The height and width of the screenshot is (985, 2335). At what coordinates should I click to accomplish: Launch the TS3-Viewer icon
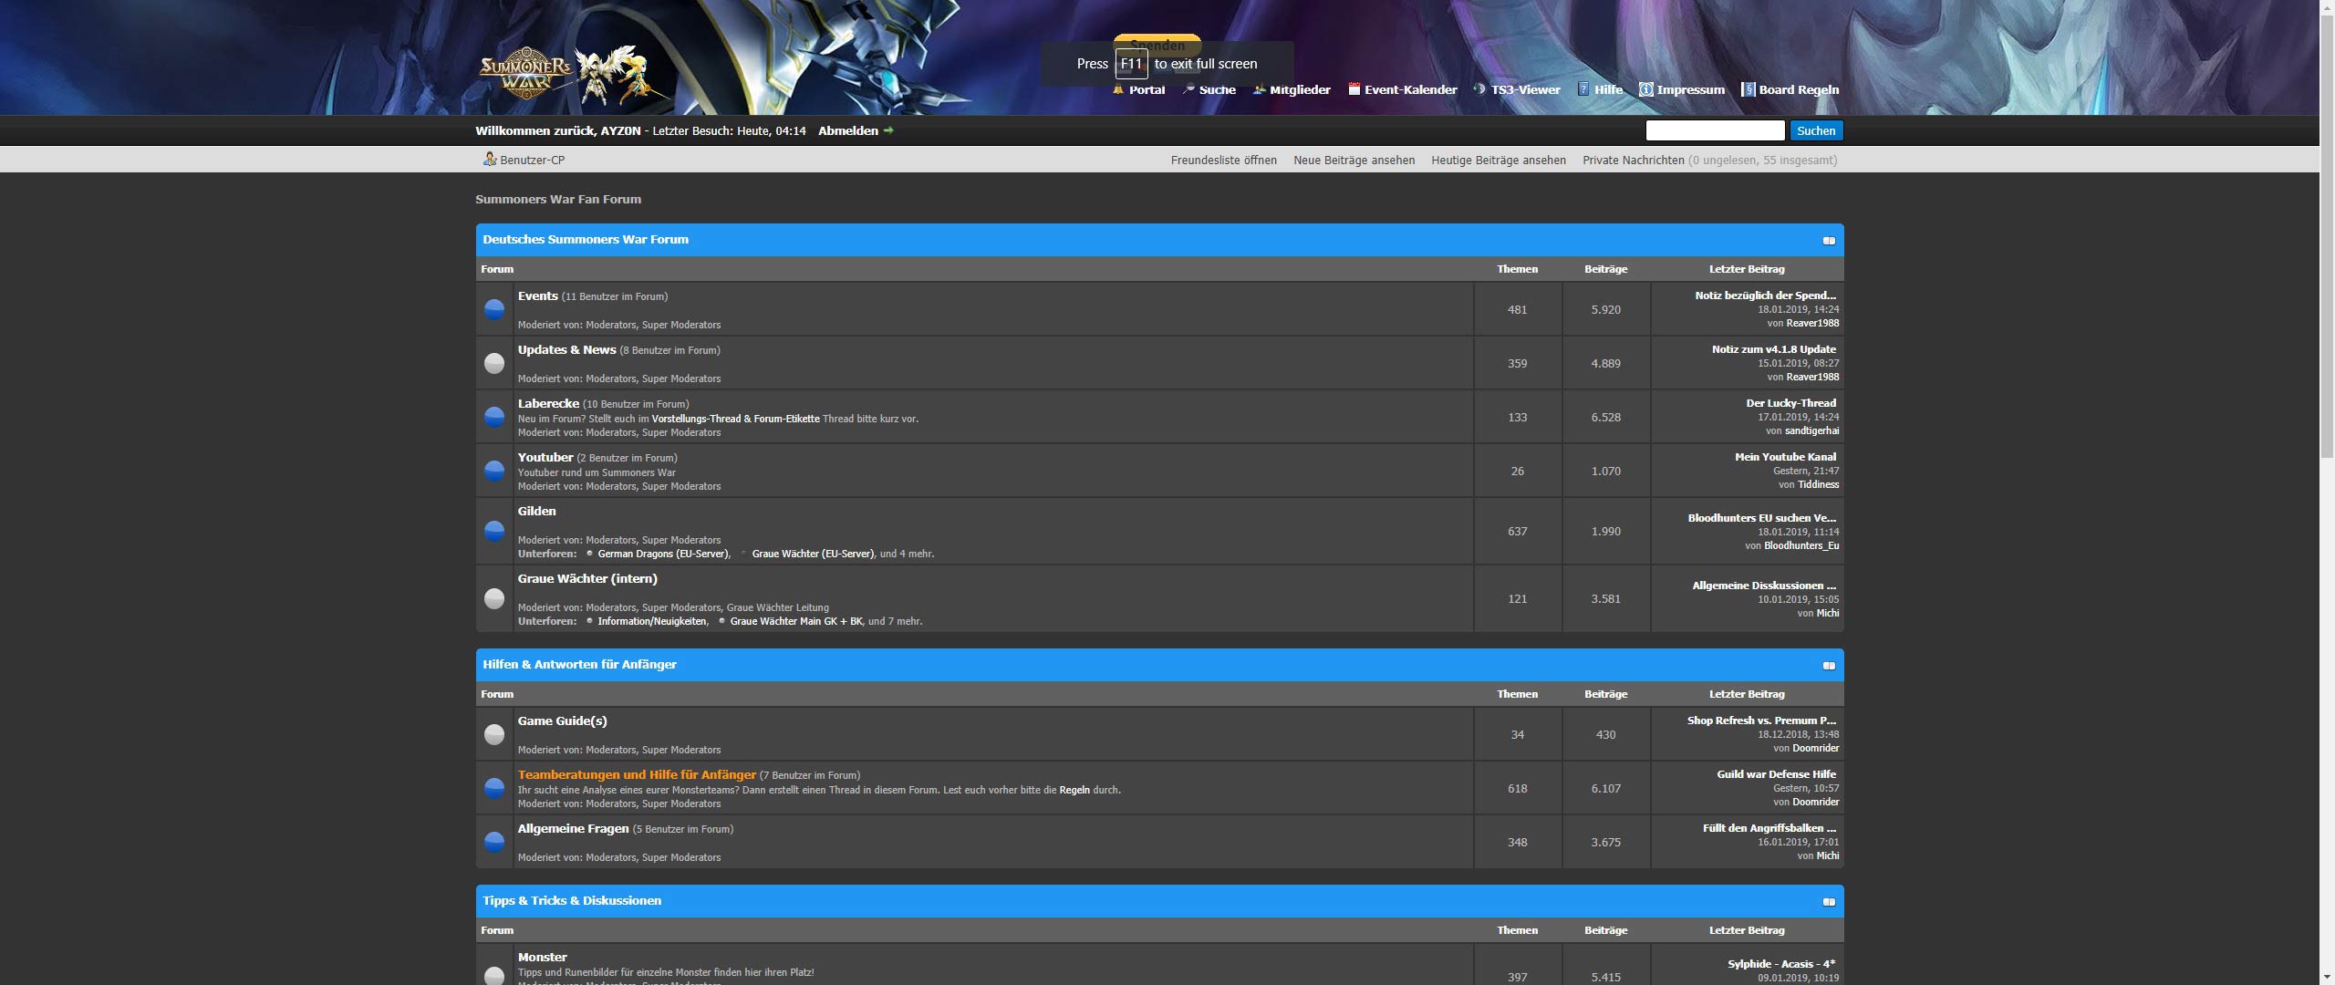(1479, 89)
